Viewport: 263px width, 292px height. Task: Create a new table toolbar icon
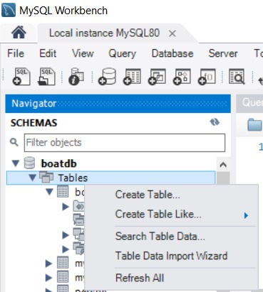132,76
